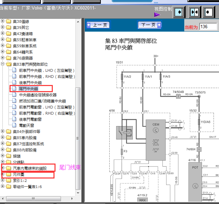Image resolution: width=219 pixels, height=204 pixels.
Task: Click the view control right-arrow panel icon
Action: pos(179,12)
